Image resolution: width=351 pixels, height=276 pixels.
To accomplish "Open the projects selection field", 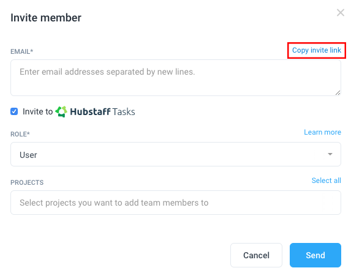I will point(176,203).
